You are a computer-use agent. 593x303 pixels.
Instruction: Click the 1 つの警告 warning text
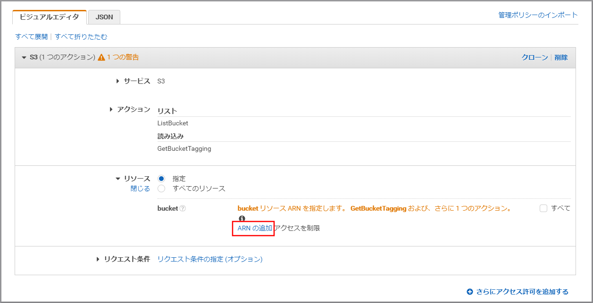123,57
